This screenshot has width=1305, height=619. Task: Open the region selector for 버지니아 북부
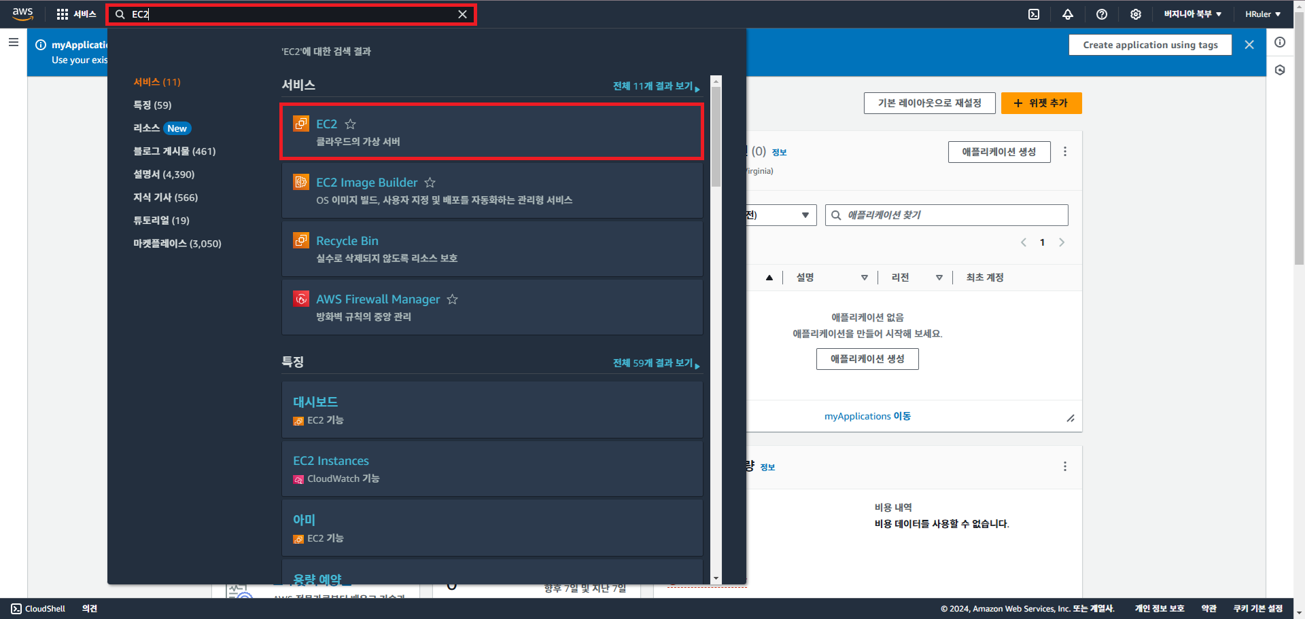(1192, 14)
